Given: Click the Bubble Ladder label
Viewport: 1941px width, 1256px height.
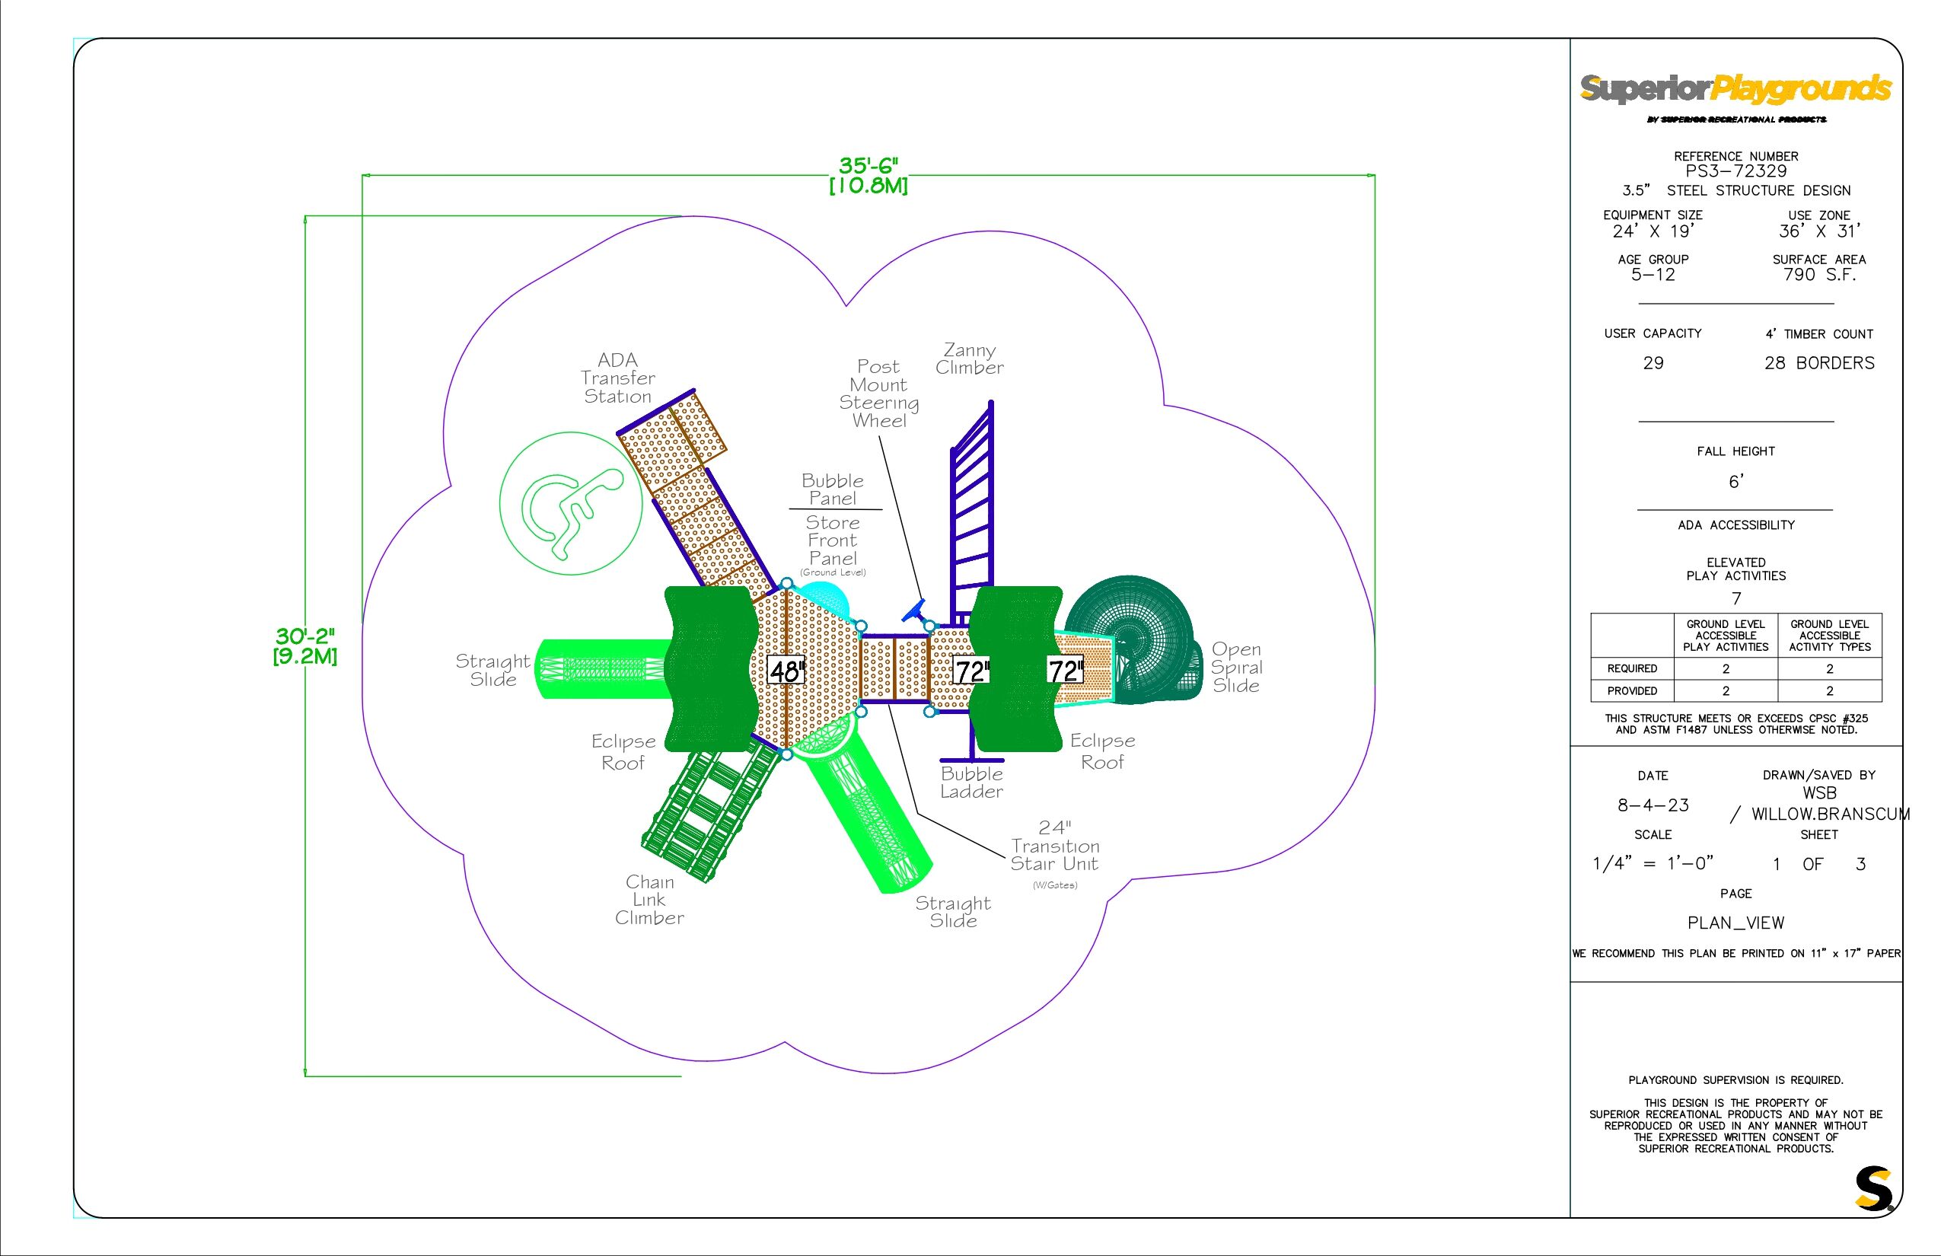Looking at the screenshot, I should pyautogui.click(x=971, y=783).
